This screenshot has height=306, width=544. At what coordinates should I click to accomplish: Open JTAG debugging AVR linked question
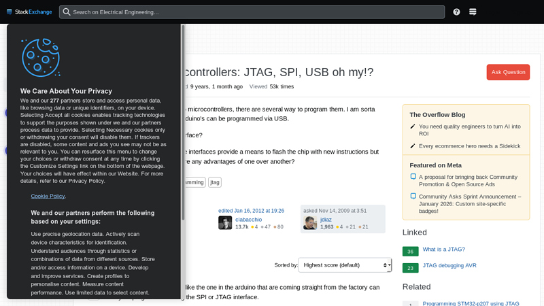(449, 266)
